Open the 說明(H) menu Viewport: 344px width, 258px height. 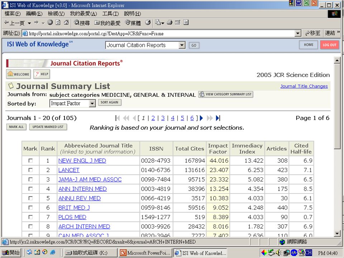133,14
